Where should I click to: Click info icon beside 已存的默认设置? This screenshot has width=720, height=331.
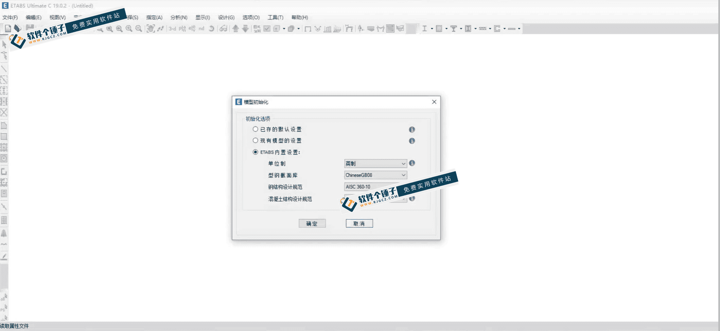(412, 129)
